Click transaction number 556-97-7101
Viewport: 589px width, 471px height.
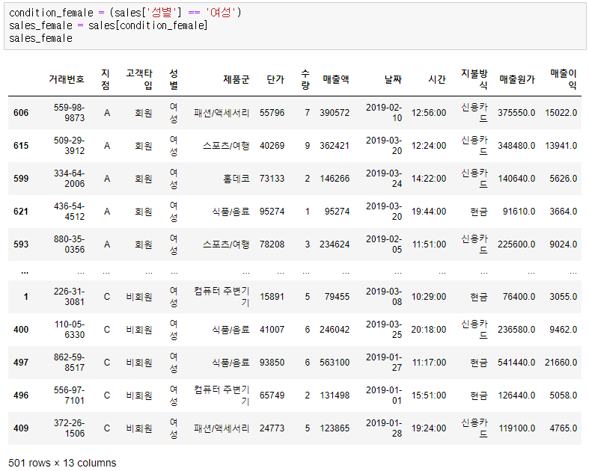pyautogui.click(x=70, y=395)
